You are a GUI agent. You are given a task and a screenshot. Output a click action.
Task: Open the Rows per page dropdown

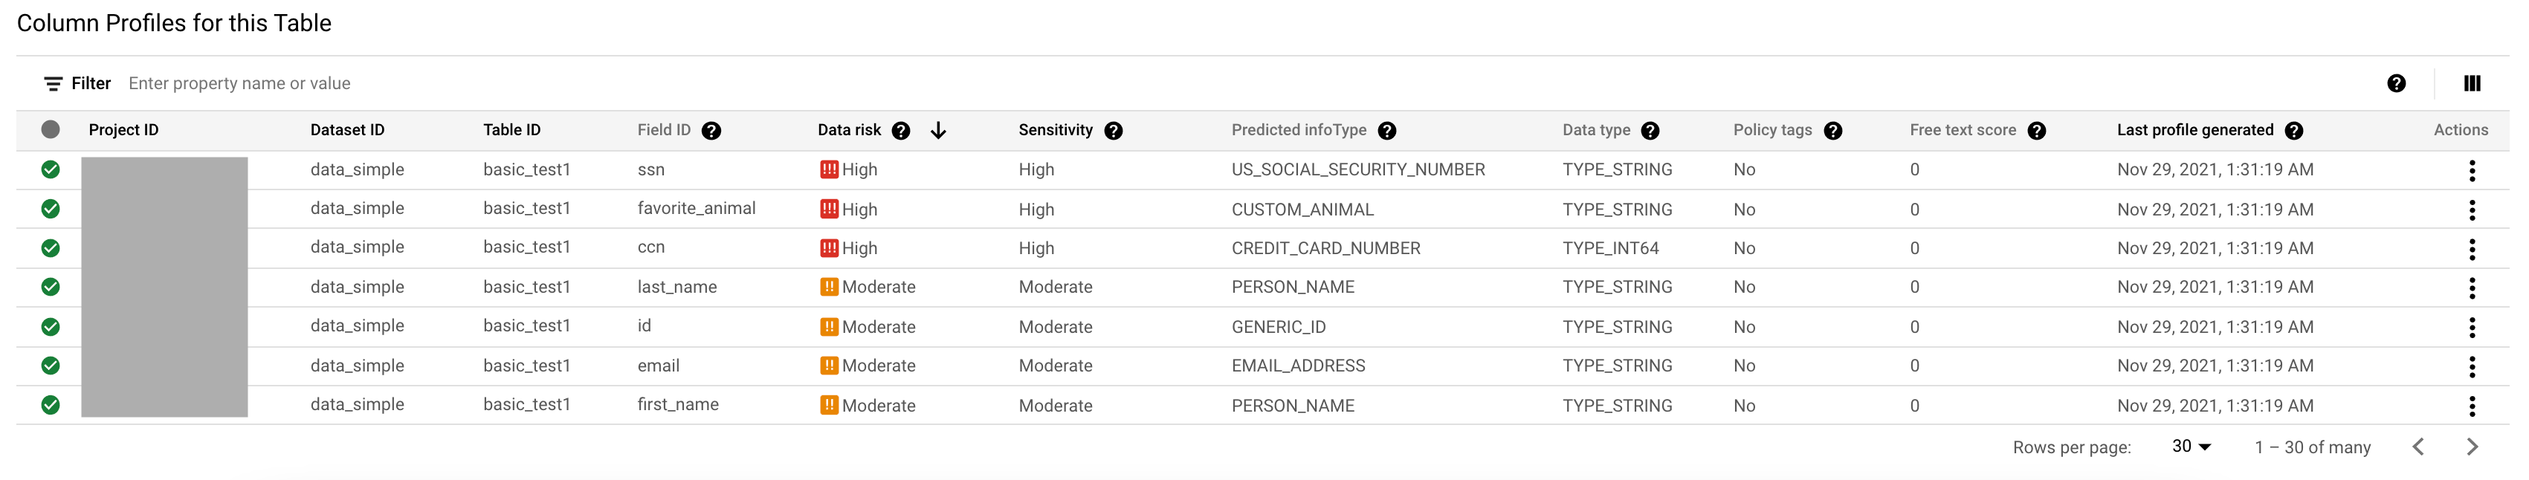pos(2192,447)
